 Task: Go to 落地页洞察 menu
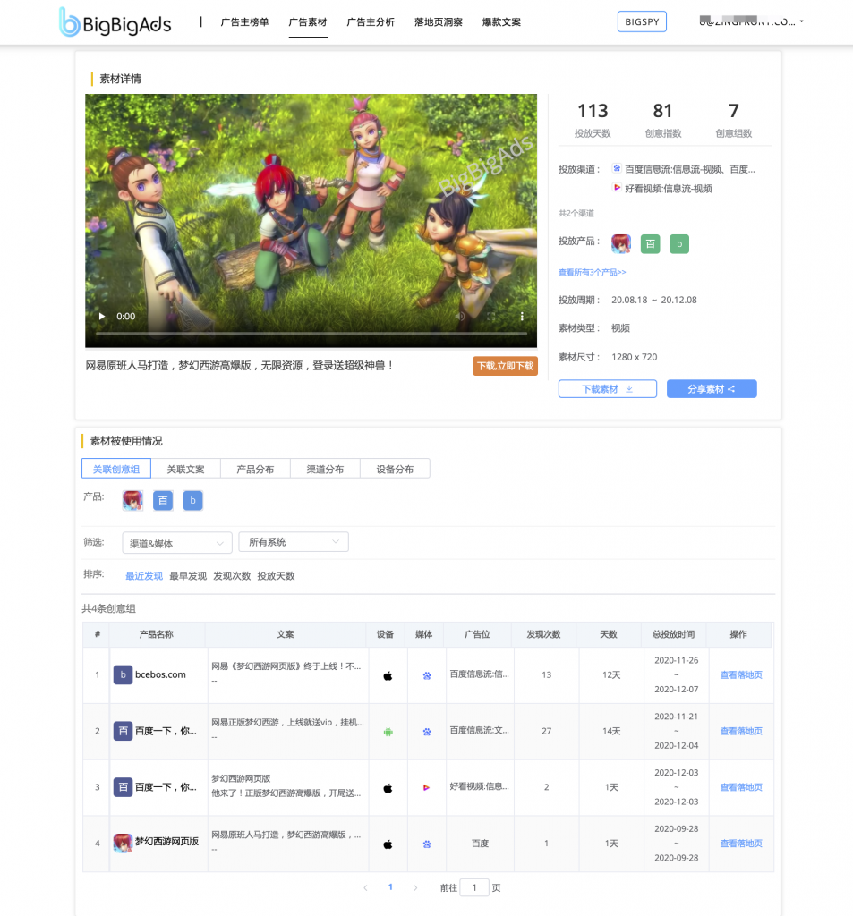(x=439, y=22)
